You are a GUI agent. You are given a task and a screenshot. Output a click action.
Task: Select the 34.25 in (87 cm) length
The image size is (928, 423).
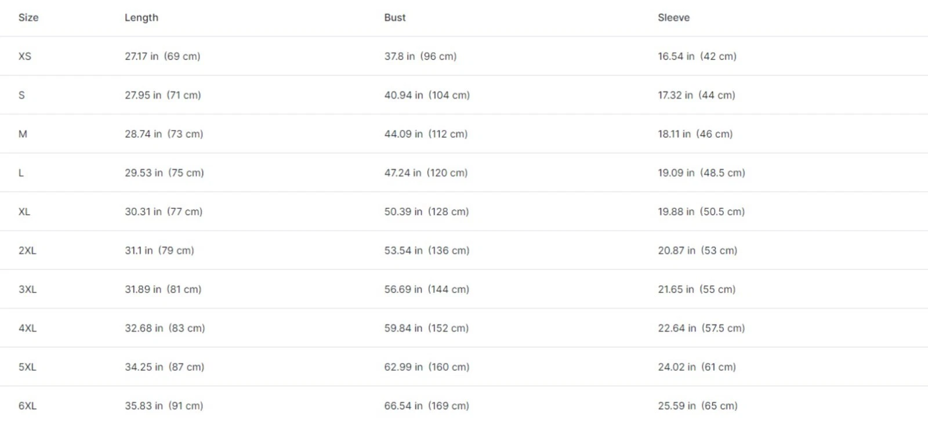pos(164,367)
